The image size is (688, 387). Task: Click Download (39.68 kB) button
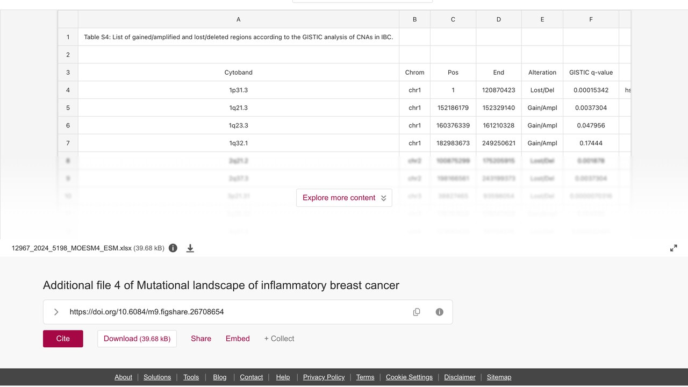pos(137,339)
